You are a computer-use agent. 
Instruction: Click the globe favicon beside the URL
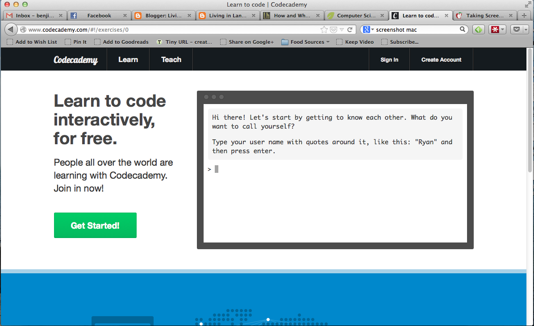[23, 29]
